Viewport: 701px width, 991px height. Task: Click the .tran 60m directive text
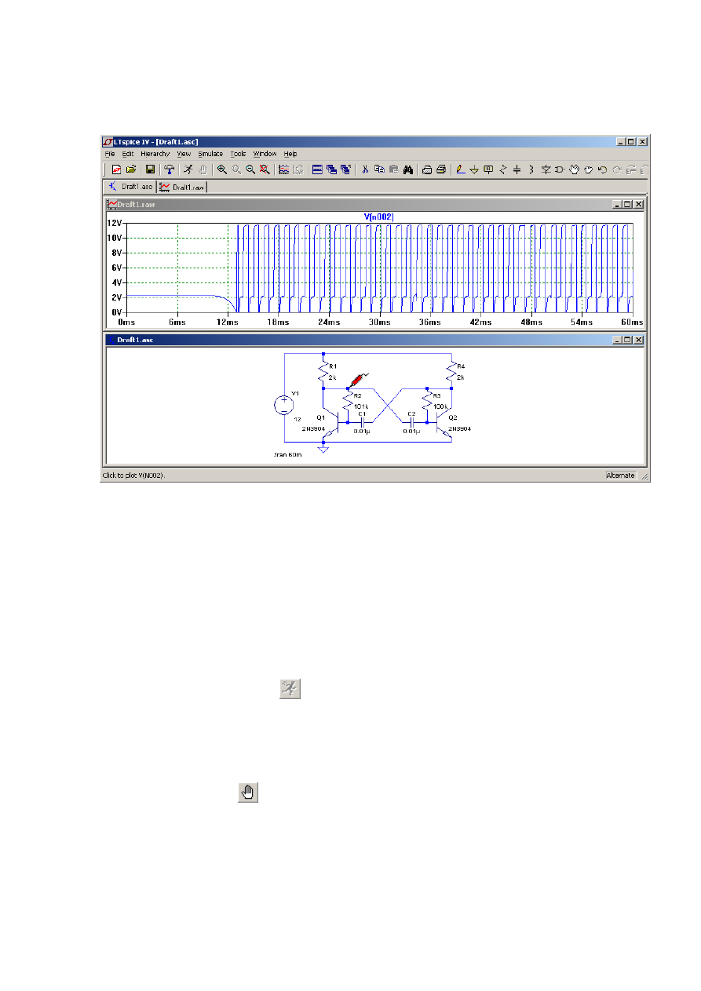coord(287,454)
